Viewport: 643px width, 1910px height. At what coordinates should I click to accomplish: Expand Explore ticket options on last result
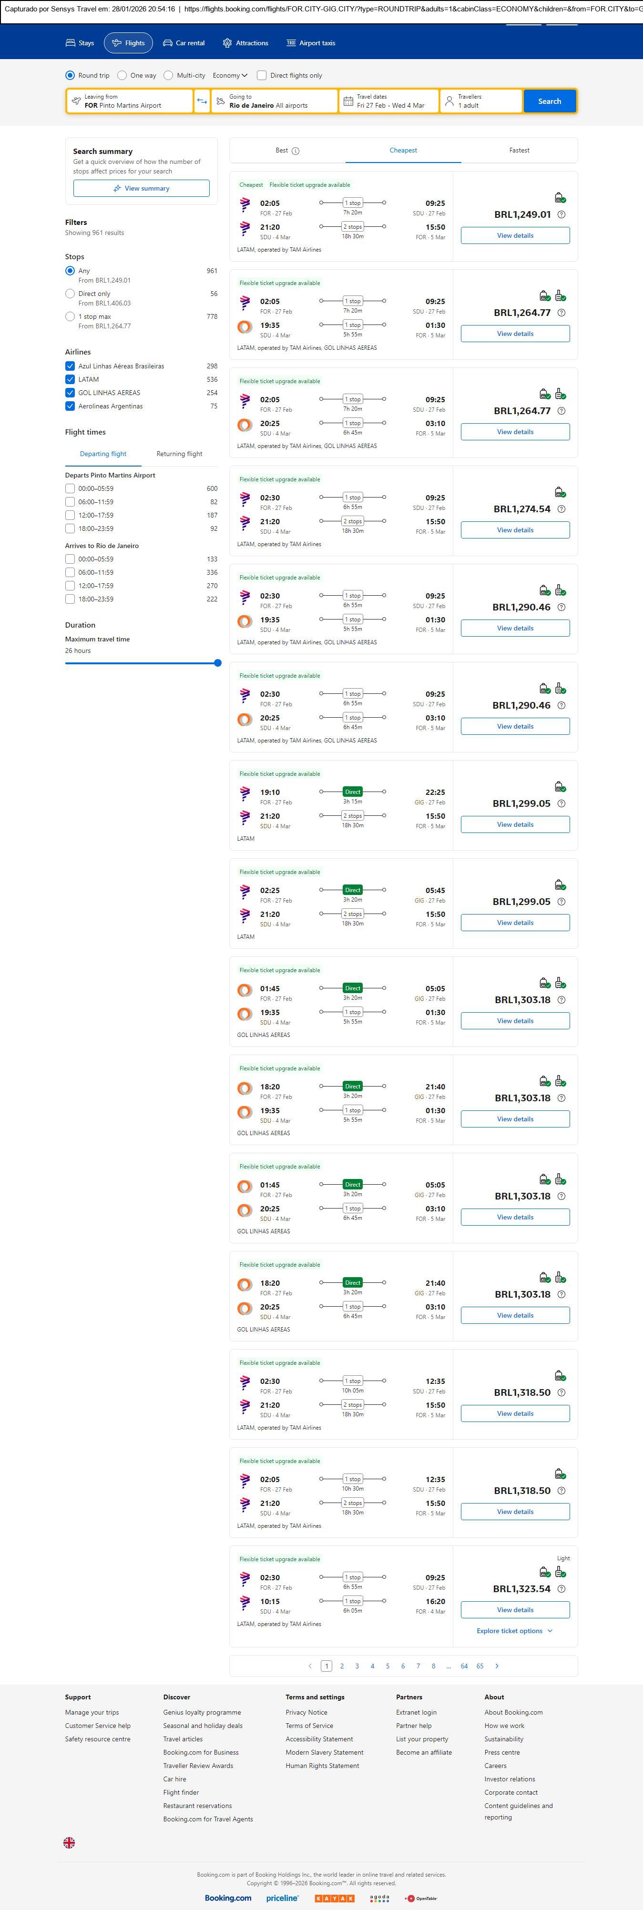pyautogui.click(x=515, y=1630)
